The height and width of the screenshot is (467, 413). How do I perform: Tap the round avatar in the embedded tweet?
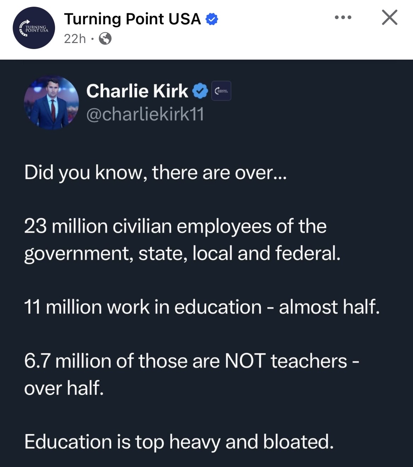[52, 103]
